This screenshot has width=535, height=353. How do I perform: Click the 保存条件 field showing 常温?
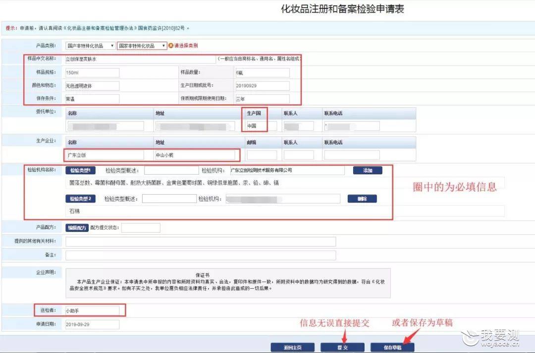92,99
